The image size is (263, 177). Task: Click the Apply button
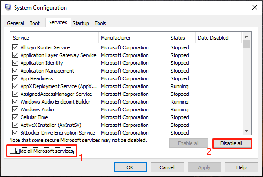[x=204, y=167]
